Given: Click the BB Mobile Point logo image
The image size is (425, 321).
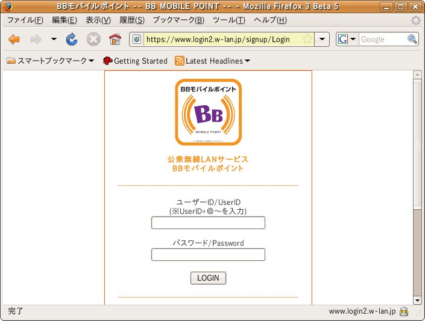Looking at the screenshot, I should point(208,112).
